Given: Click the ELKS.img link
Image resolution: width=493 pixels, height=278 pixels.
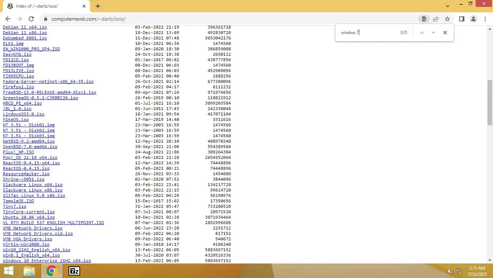Looking at the screenshot, I should (x=13, y=43).
